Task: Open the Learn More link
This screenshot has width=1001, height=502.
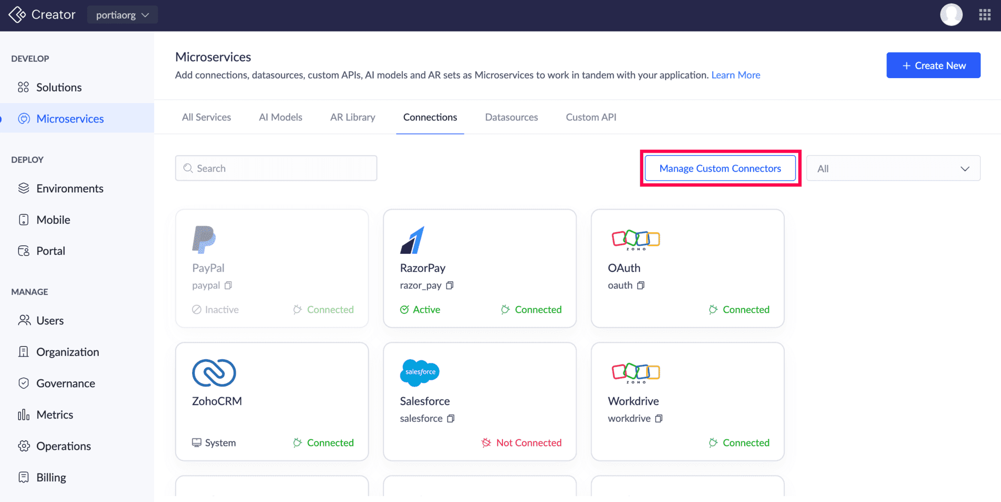Action: [735, 75]
